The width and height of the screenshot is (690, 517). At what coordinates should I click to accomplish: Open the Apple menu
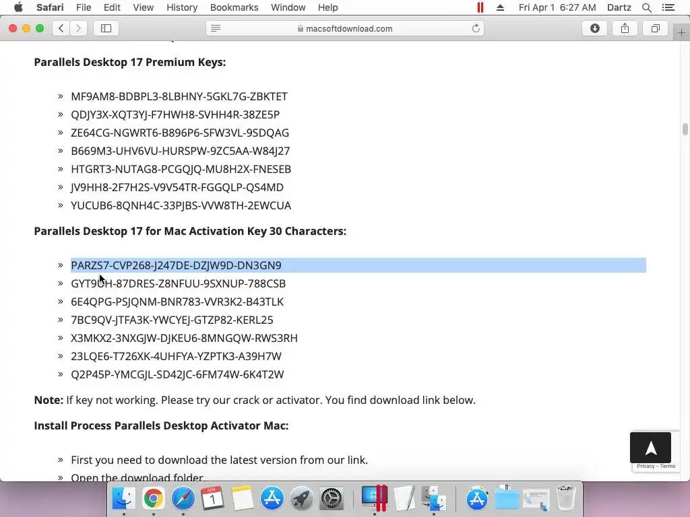tap(18, 7)
